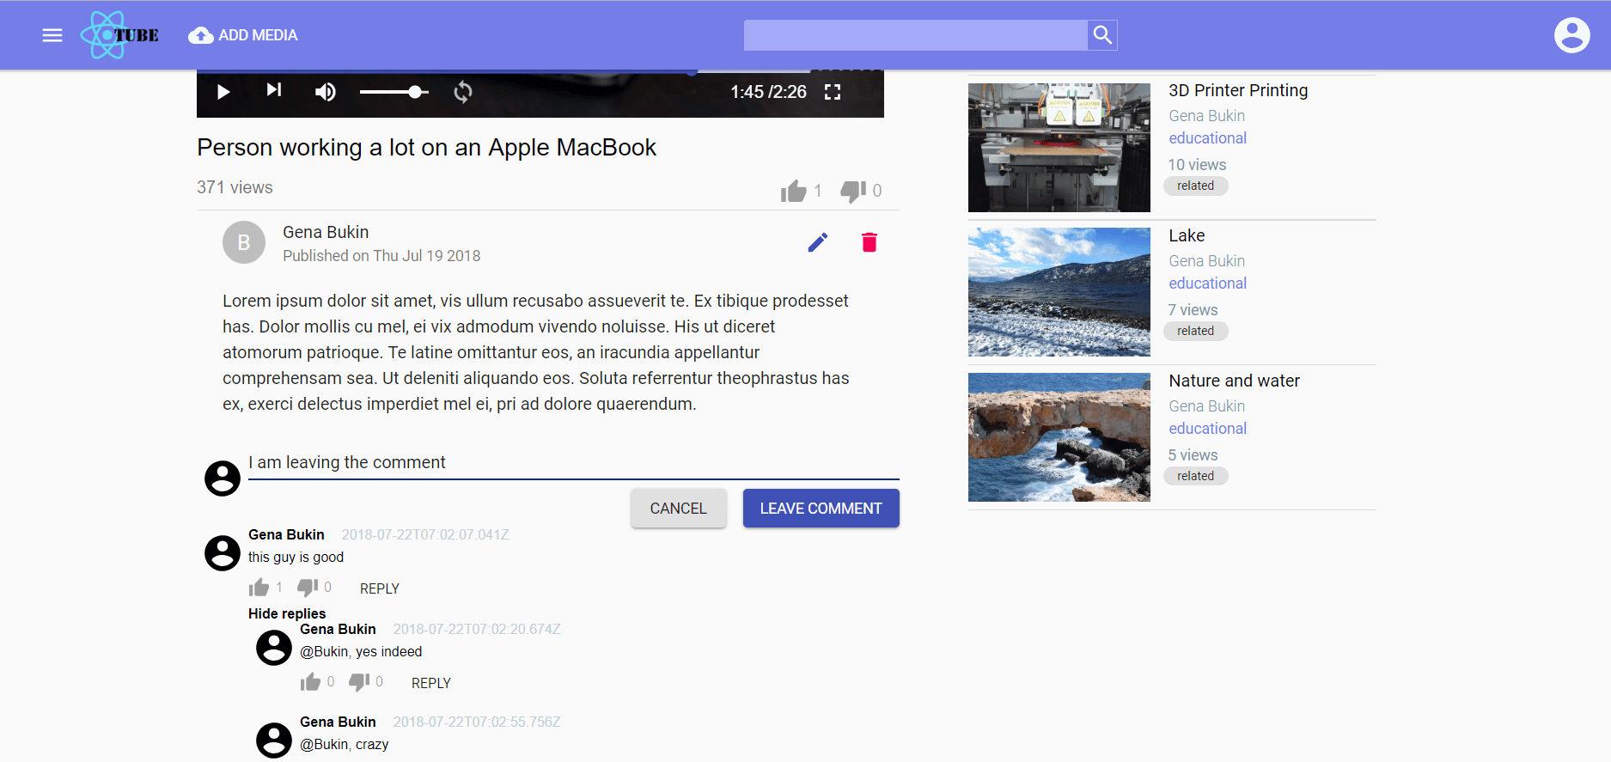Click avatar of '@Bukin, crazy' reply
This screenshot has height=762, width=1611.
[x=274, y=741]
